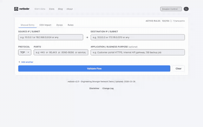Image resolution: width=203 pixels, height=127 pixels.
Task: Switch to Rules tab
Action: pyautogui.click(x=70, y=25)
